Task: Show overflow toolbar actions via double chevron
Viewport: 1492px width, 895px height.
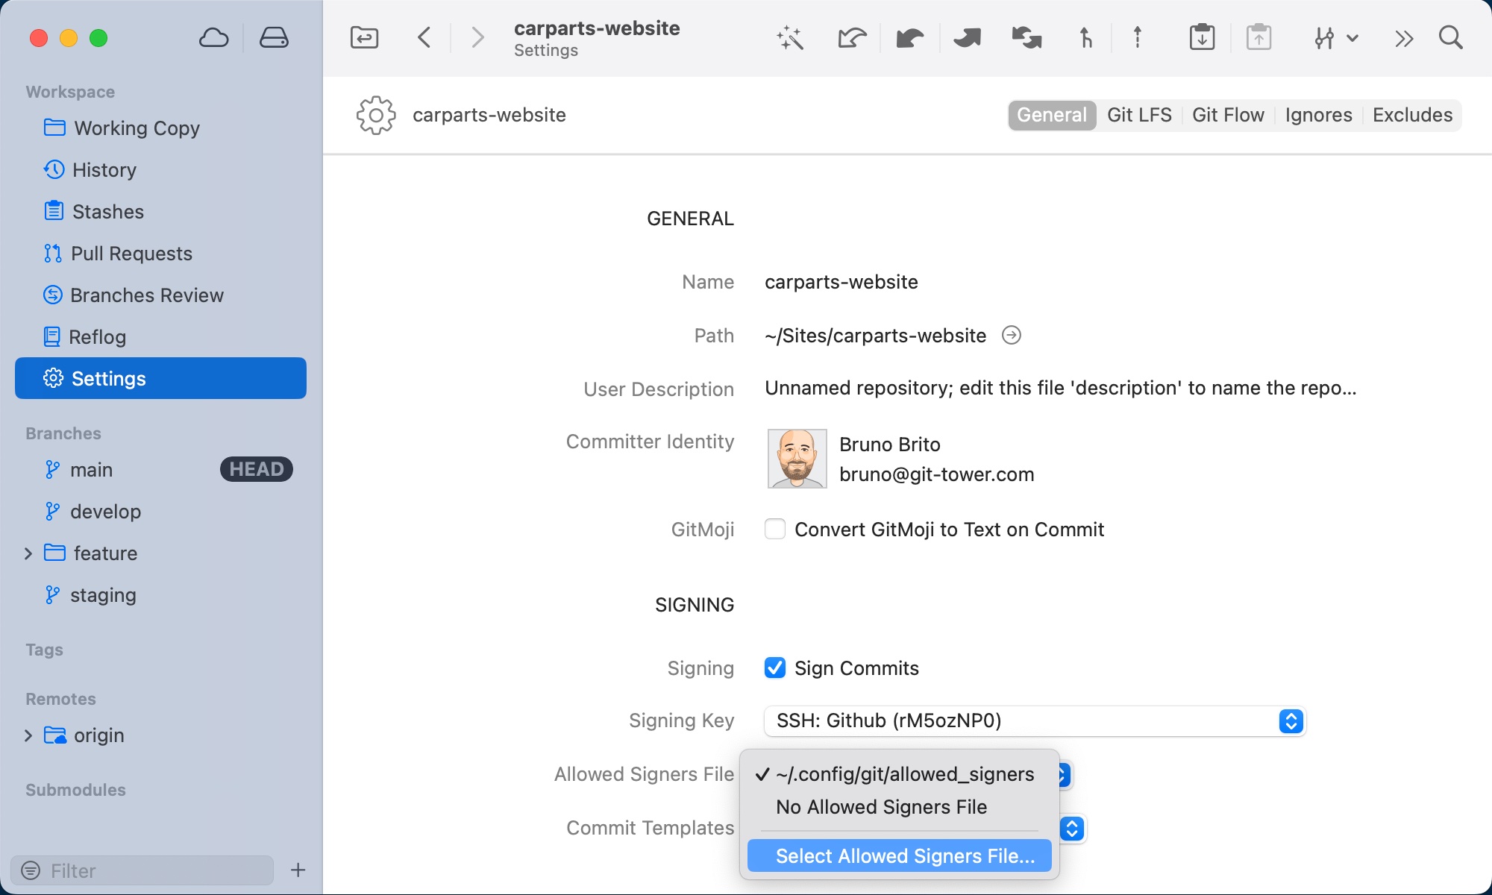Action: point(1404,37)
